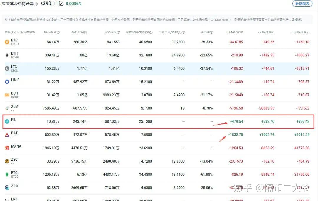Click the ZEC Zcash logo icon
This screenshot has height=201, width=318.
point(7,161)
